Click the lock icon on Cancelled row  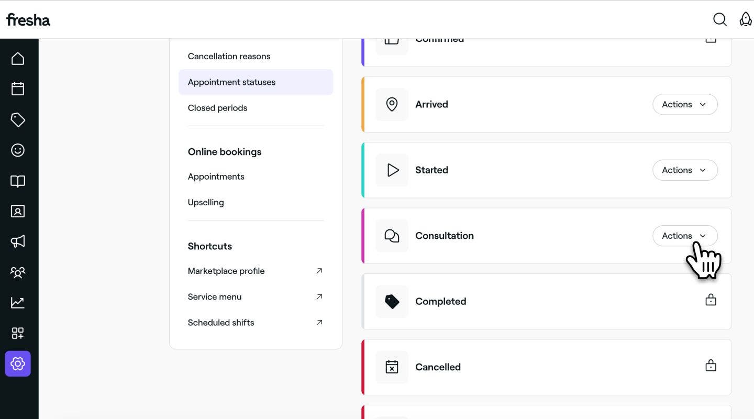click(x=711, y=366)
